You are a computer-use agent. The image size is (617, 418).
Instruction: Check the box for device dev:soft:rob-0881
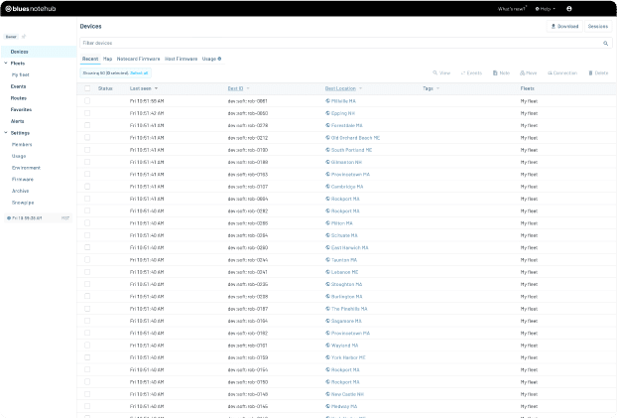87,101
